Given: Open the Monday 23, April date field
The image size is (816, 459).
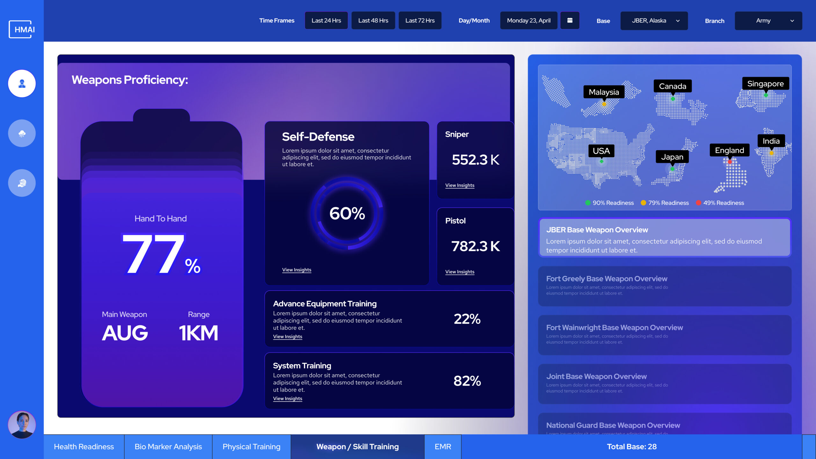Looking at the screenshot, I should coord(528,20).
